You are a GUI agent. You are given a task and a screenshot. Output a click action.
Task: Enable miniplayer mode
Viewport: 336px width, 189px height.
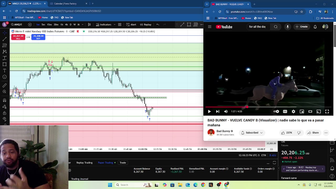302,112
